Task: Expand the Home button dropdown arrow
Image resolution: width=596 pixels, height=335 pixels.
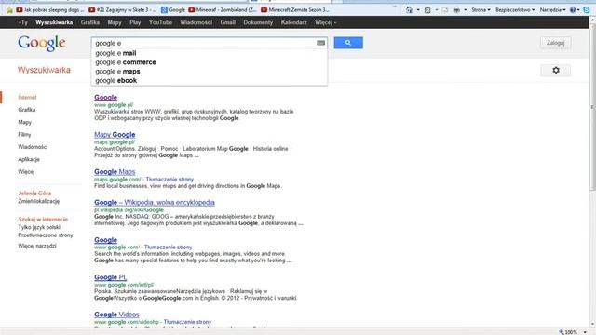Action: [x=418, y=10]
